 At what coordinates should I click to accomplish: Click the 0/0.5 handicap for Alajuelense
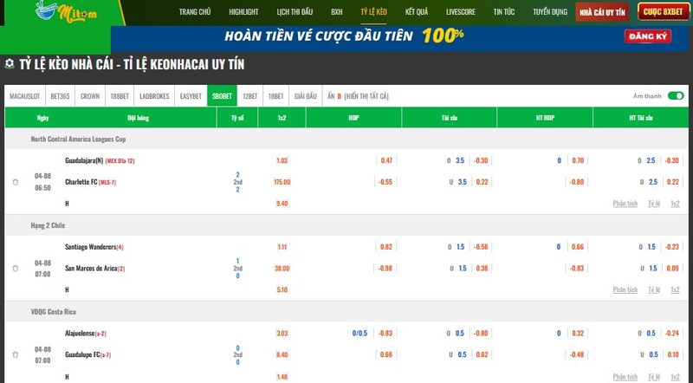359,333
